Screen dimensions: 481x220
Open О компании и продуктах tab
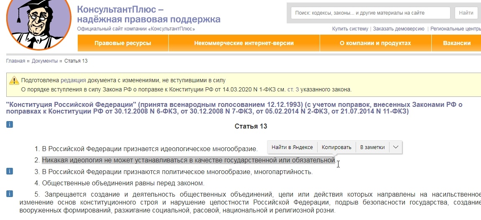coord(375,43)
